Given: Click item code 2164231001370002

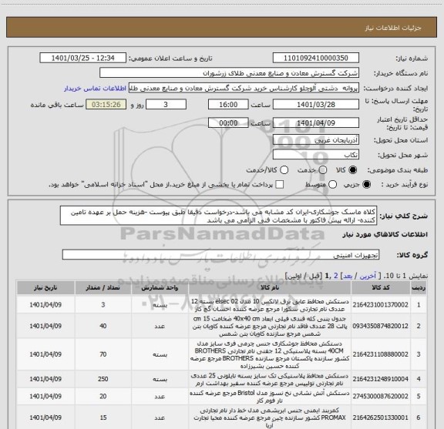Looking at the screenshot, I should (381, 305).
